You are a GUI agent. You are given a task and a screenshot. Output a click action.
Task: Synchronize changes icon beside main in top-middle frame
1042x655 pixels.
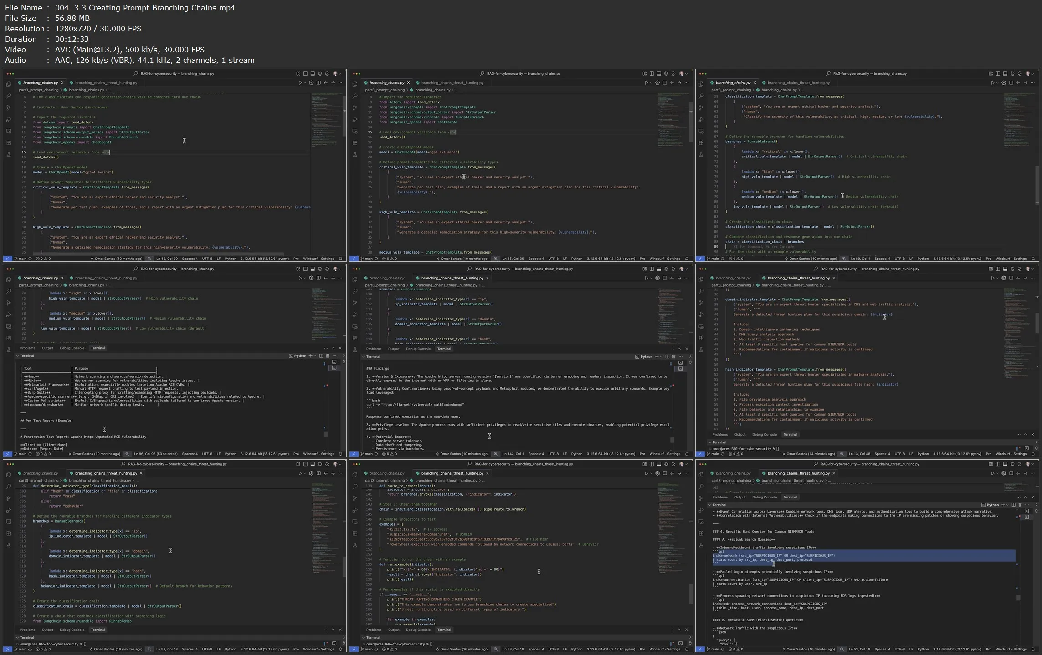pyautogui.click(x=376, y=259)
